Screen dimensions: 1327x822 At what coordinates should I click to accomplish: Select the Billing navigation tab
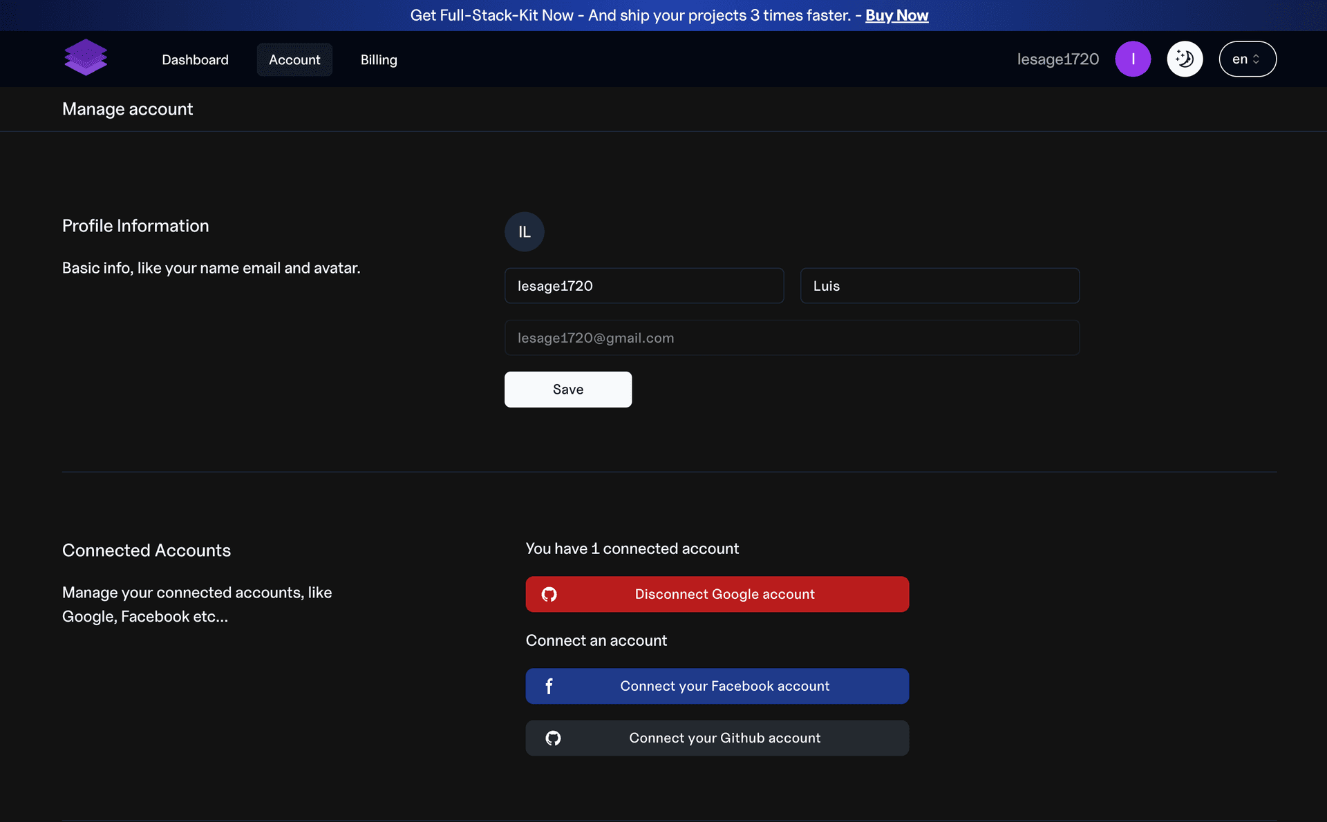click(x=378, y=59)
